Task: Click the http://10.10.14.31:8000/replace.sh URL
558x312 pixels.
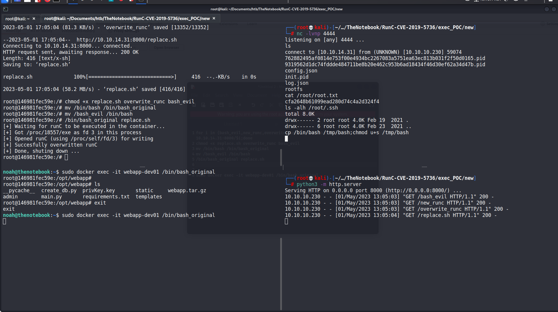Action: click(127, 40)
